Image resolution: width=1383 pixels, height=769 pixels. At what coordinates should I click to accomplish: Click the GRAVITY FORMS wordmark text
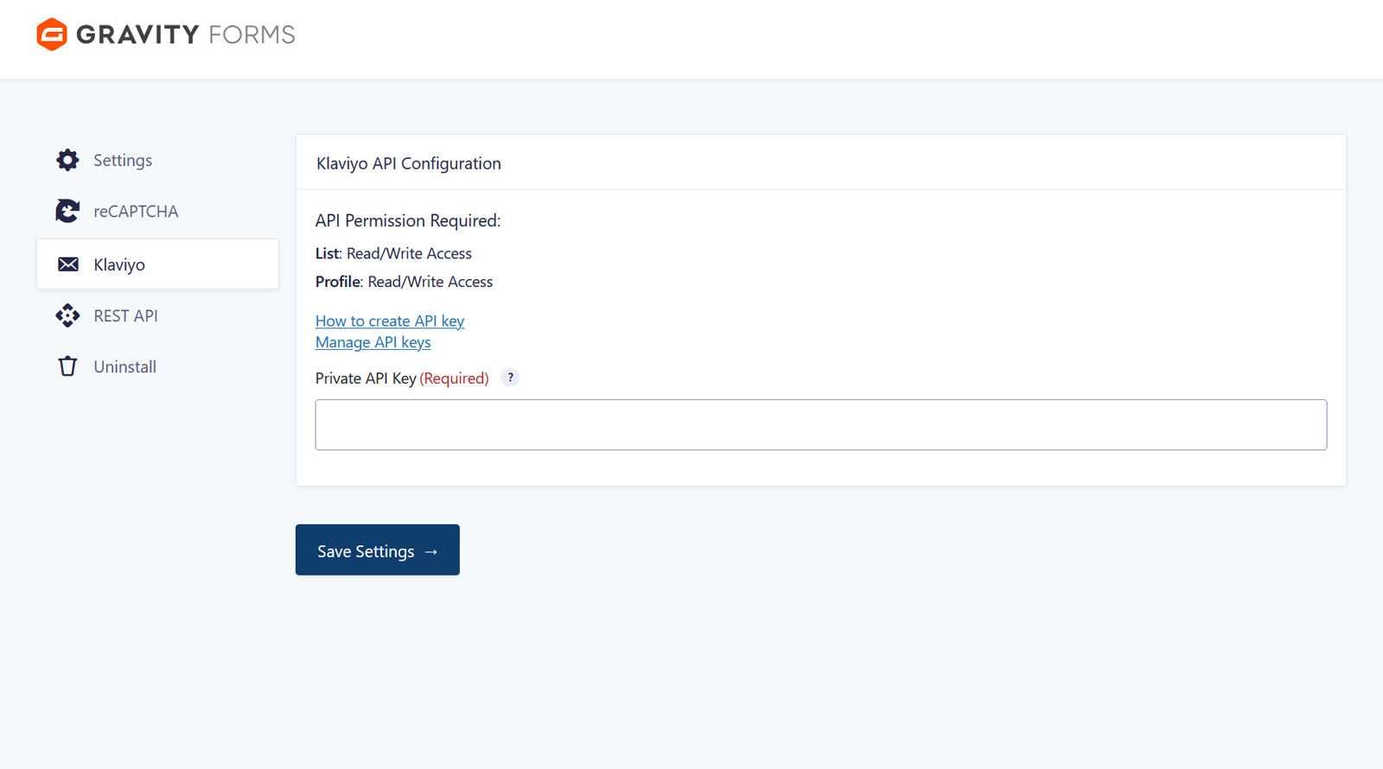186,35
